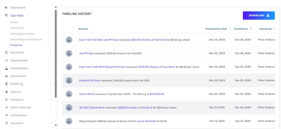Expand the Admin Records chevron
The width and height of the screenshot is (281, 129).
pyautogui.click(x=51, y=108)
